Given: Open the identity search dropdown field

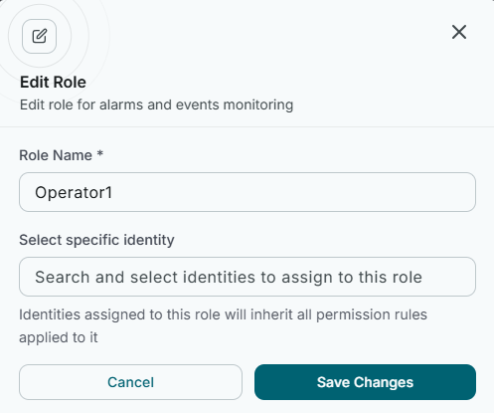Looking at the screenshot, I should click(247, 277).
